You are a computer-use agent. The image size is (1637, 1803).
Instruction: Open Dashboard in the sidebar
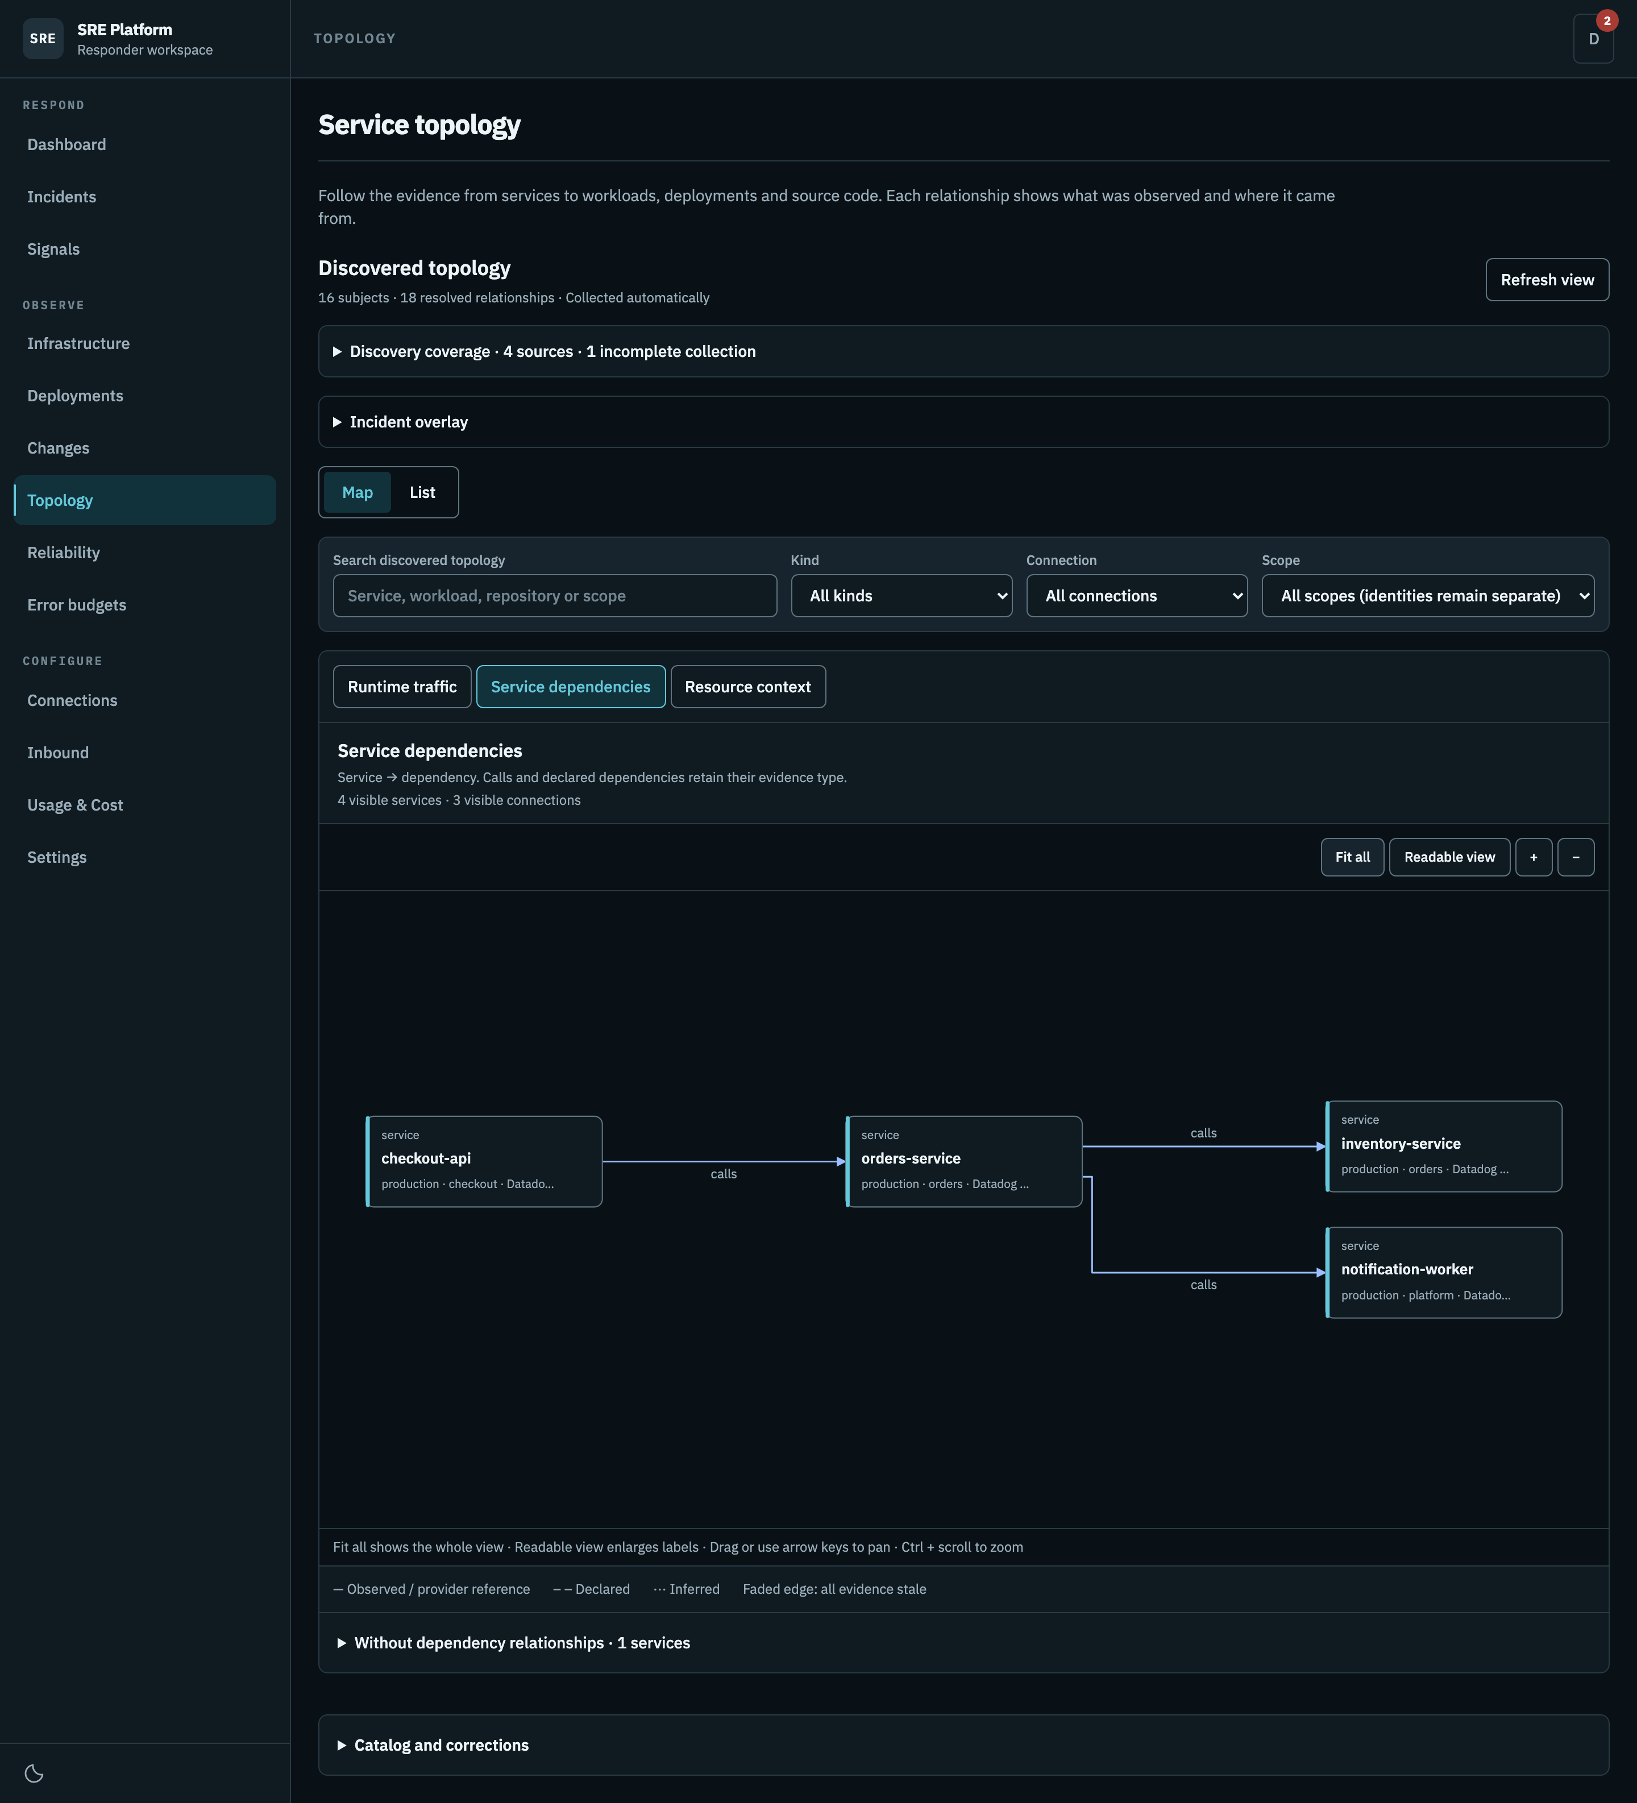145,145
